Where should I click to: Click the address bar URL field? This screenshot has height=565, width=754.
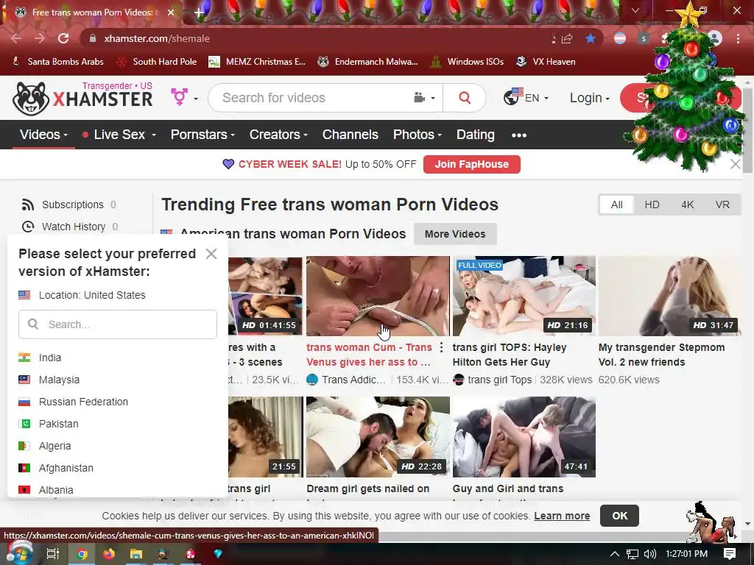click(x=317, y=38)
